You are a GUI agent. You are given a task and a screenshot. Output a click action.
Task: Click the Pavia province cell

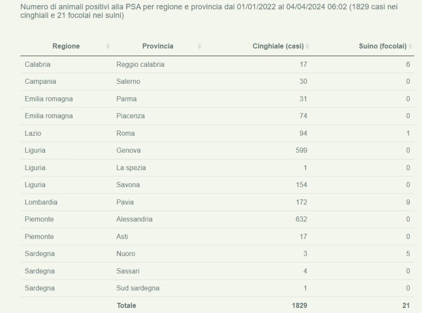125,202
